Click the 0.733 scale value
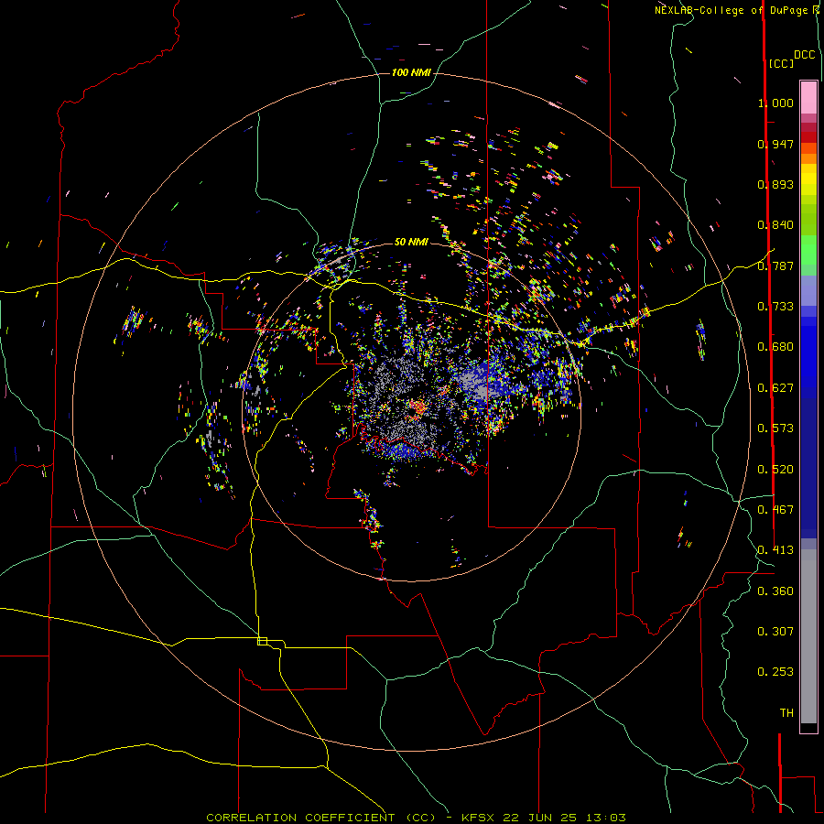 (775, 307)
